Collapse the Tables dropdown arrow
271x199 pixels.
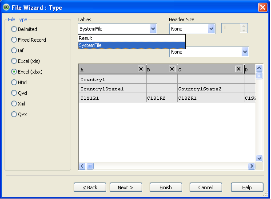click(x=153, y=29)
